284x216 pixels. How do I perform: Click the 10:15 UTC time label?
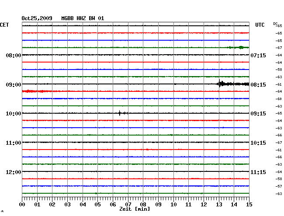(258, 143)
